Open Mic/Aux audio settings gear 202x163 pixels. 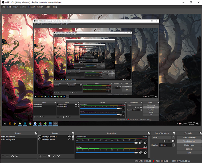(x=145, y=153)
